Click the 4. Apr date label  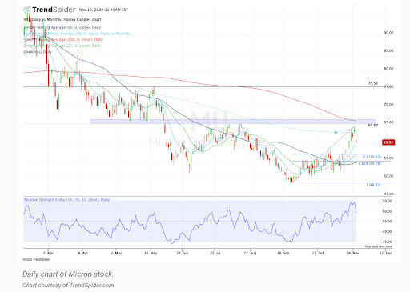pos(82,253)
